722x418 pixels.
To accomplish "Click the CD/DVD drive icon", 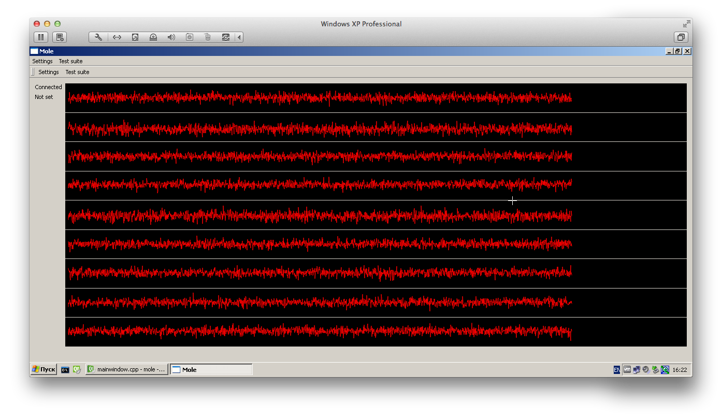I will [x=153, y=37].
